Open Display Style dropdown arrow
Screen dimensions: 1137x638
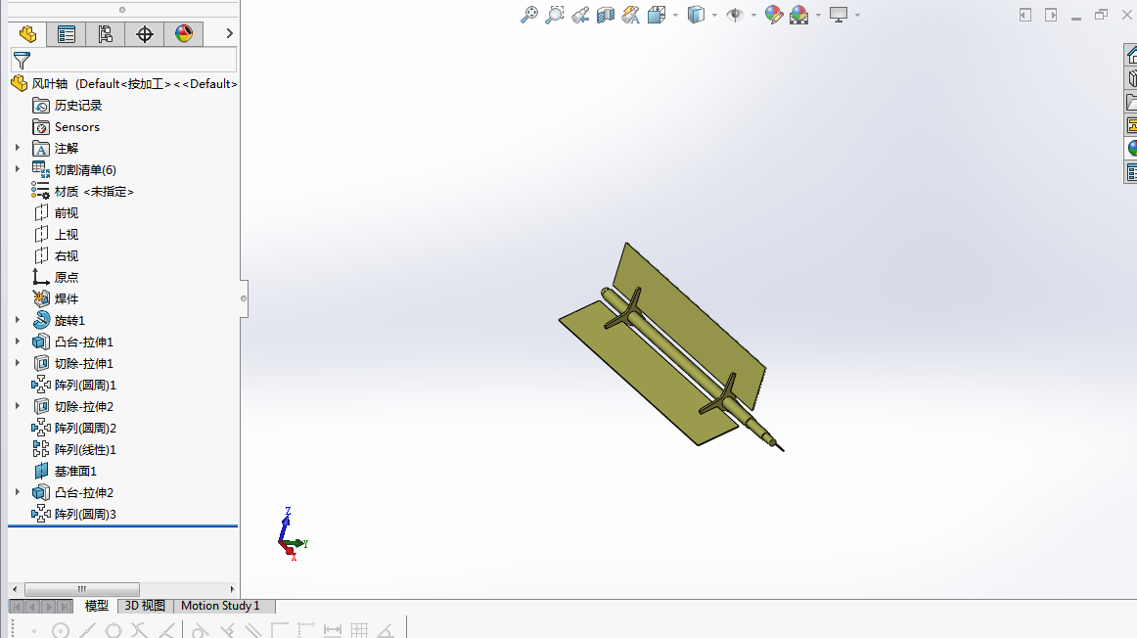tap(714, 16)
